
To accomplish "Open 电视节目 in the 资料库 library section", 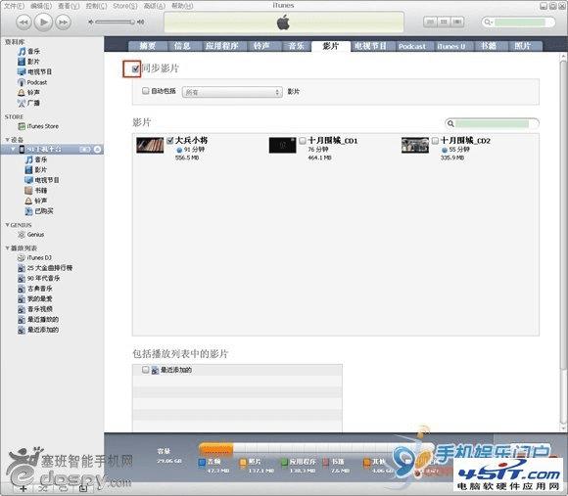I will [34, 71].
